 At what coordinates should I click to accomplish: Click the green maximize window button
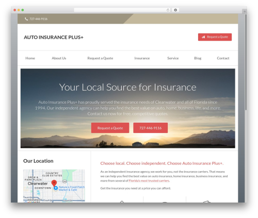(x=23, y=10)
